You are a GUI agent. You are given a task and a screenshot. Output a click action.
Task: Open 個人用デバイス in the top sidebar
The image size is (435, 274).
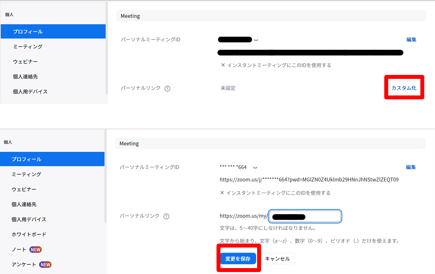tap(30, 92)
